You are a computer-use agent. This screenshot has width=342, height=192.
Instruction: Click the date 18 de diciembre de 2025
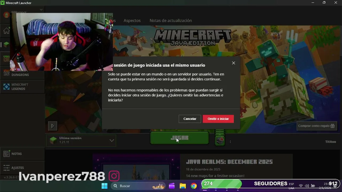click(203, 169)
